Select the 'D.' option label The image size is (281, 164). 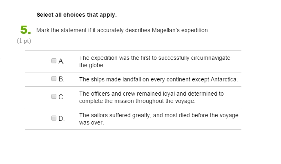(61, 118)
